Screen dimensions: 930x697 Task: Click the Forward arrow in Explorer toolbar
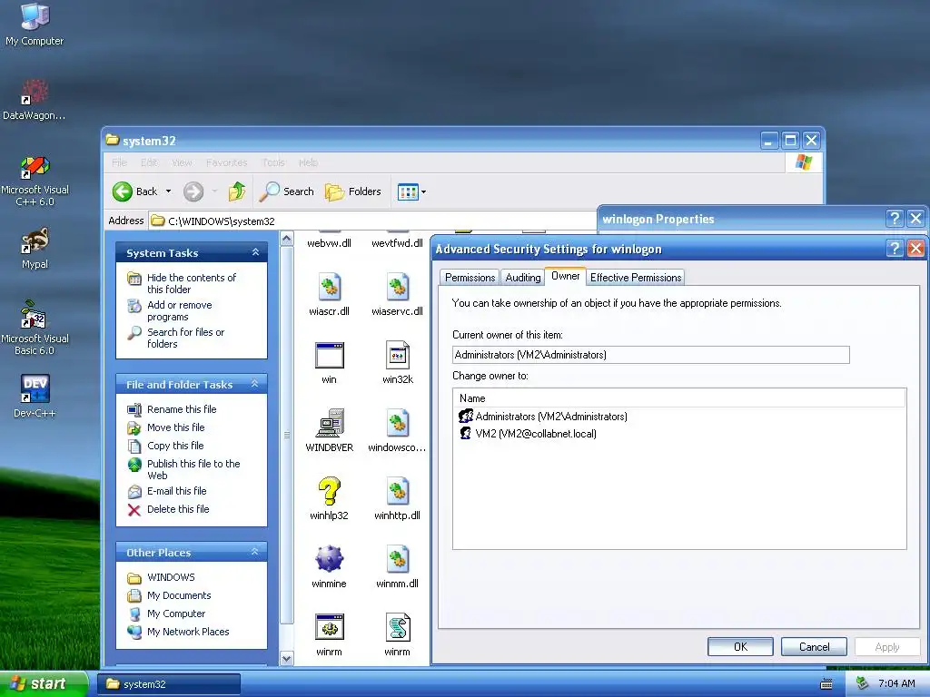(x=193, y=191)
